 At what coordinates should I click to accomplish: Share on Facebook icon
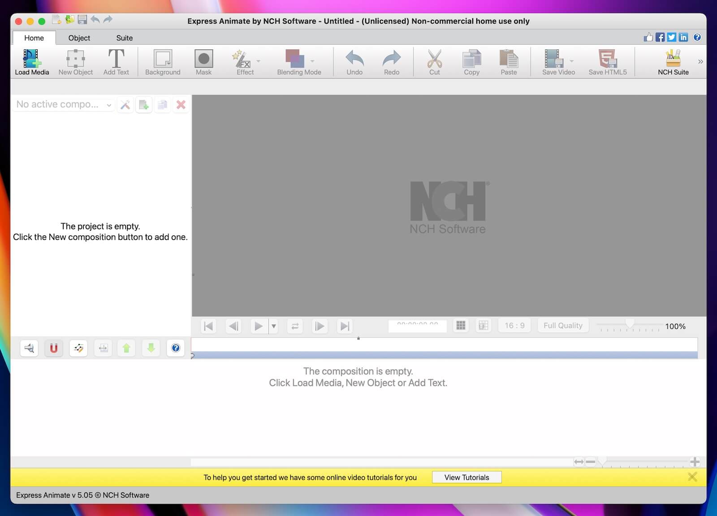coord(660,37)
